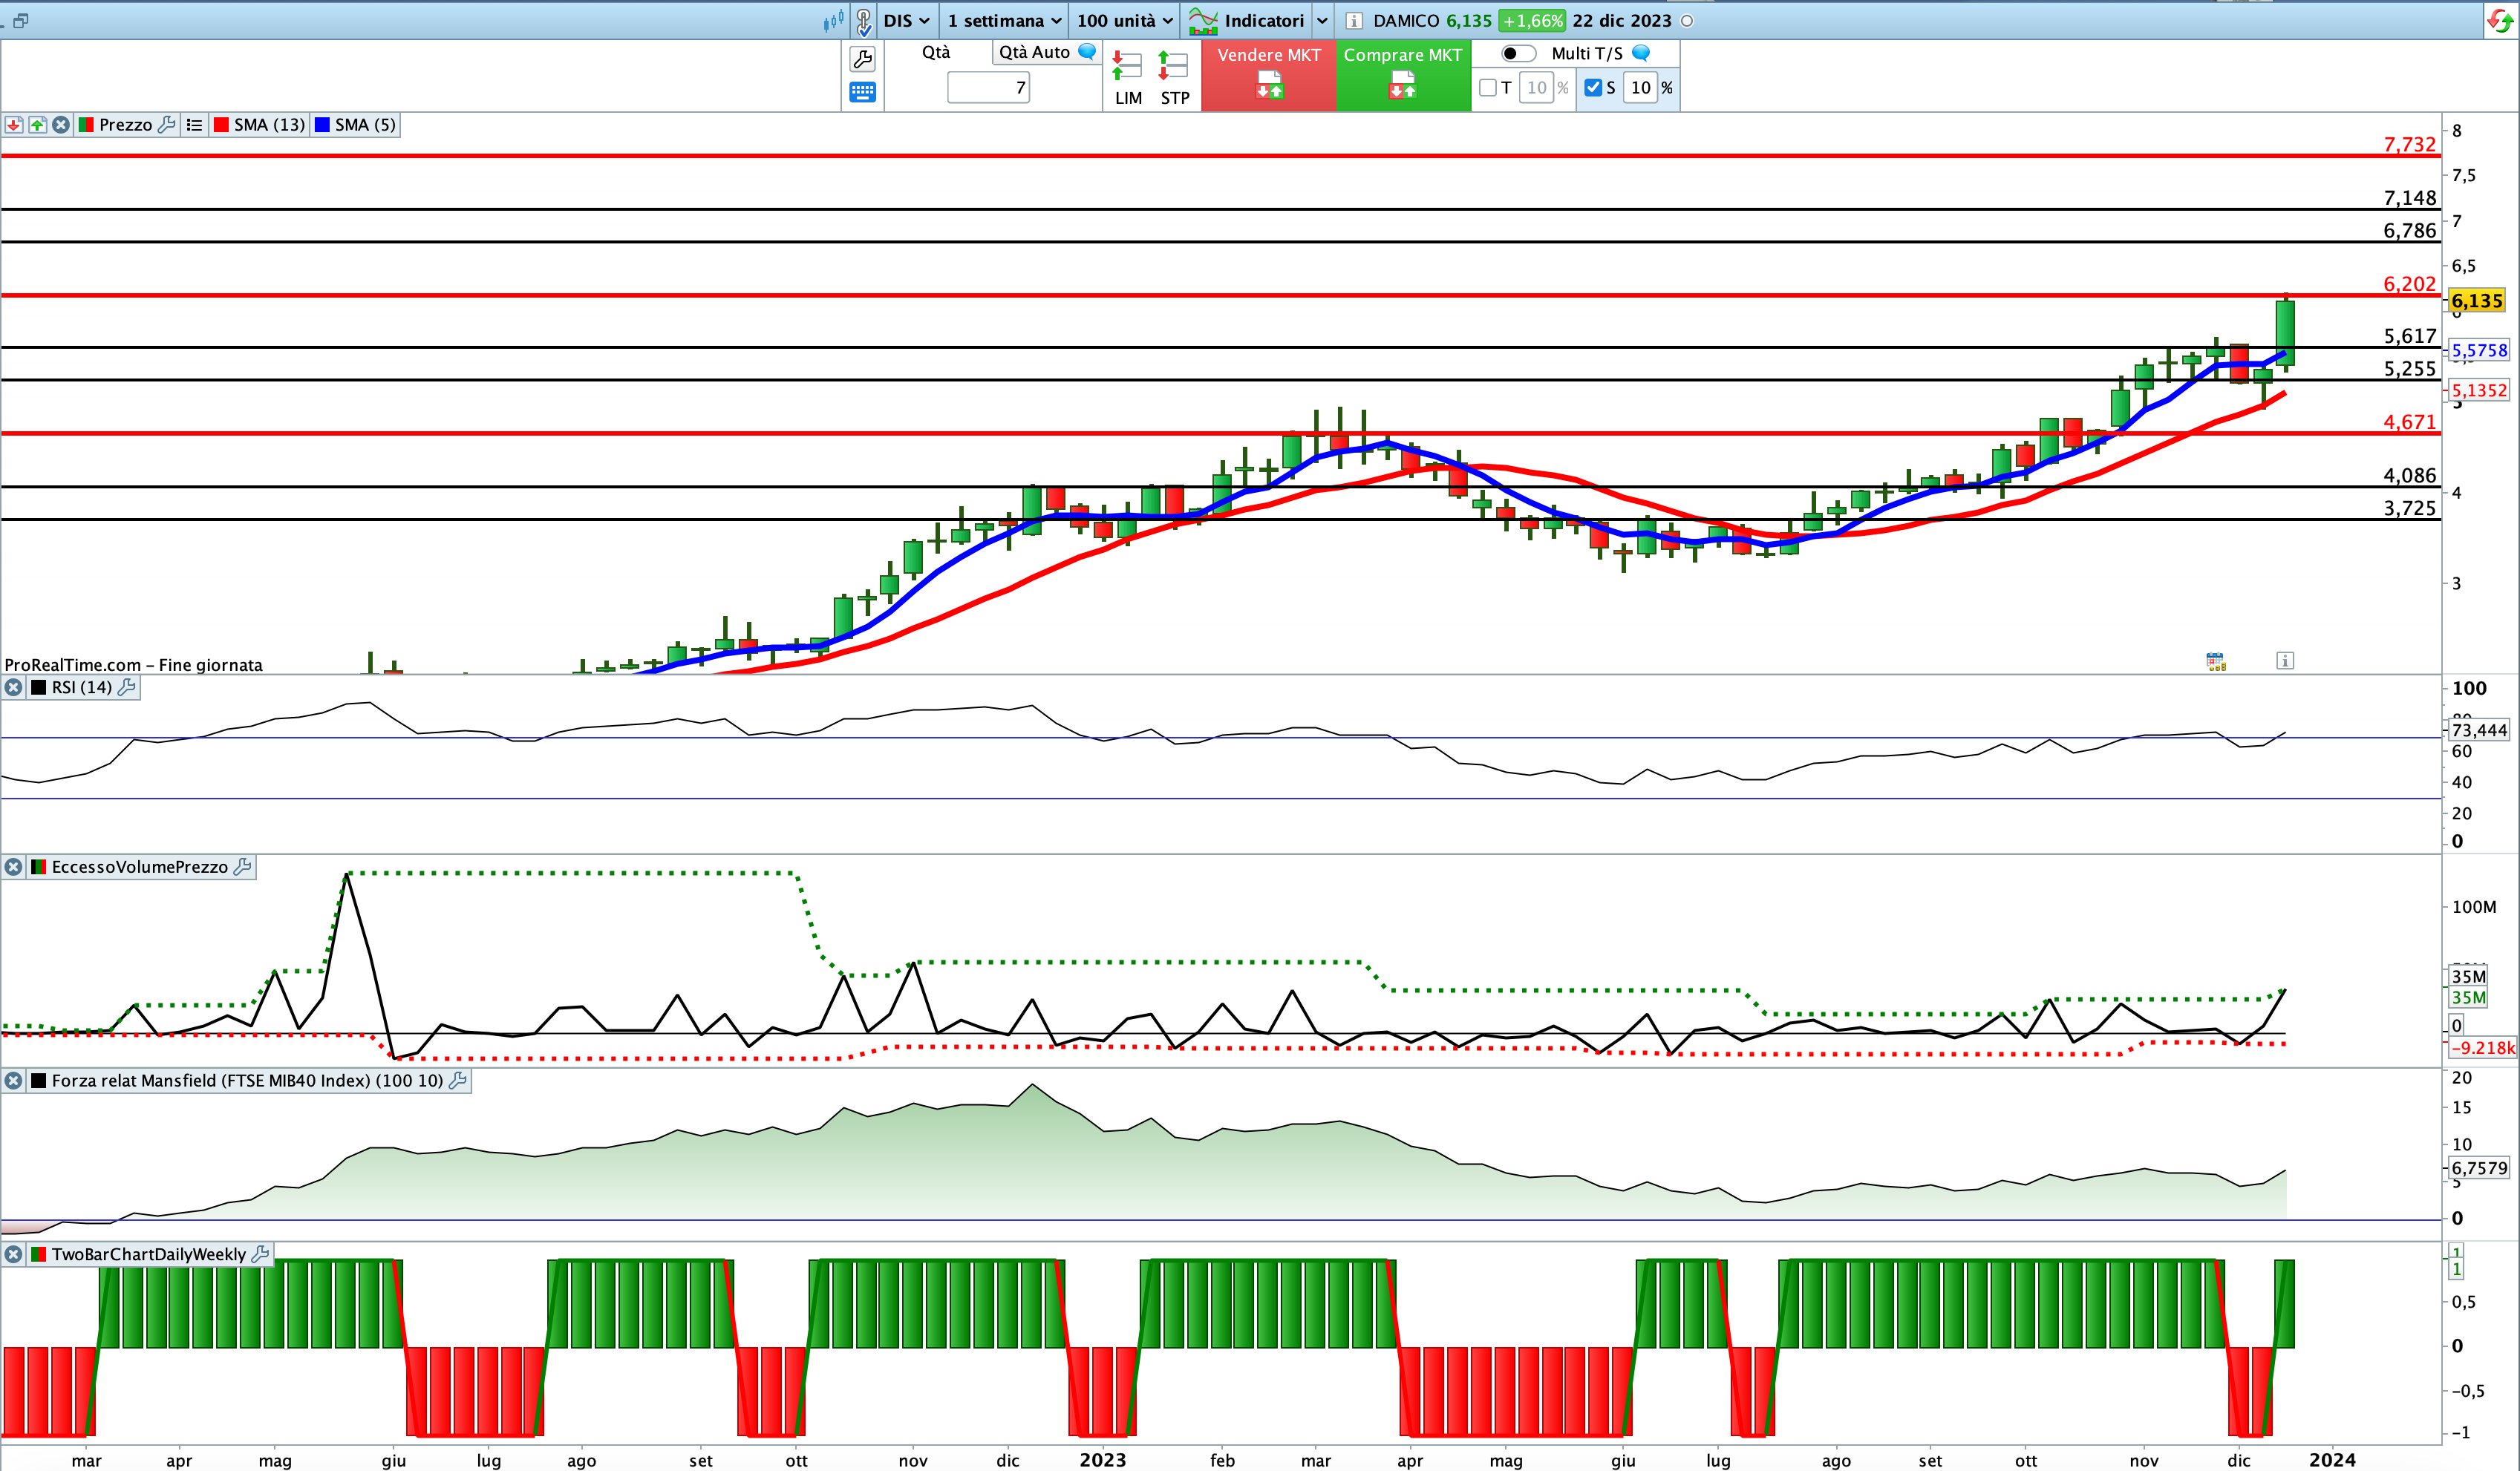Open the chart style candlestick icon
The image size is (2520, 1471).
pyautogui.click(x=832, y=21)
